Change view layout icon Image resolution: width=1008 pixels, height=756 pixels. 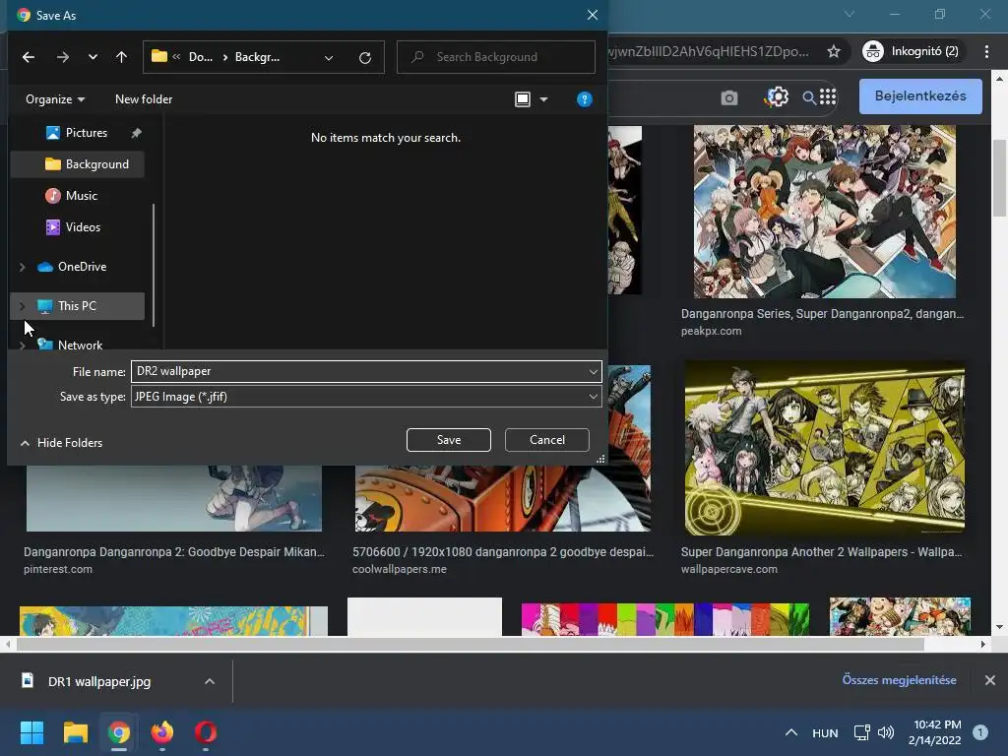click(523, 99)
